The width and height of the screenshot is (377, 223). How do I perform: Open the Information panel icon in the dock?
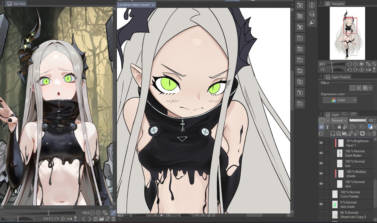312,5
